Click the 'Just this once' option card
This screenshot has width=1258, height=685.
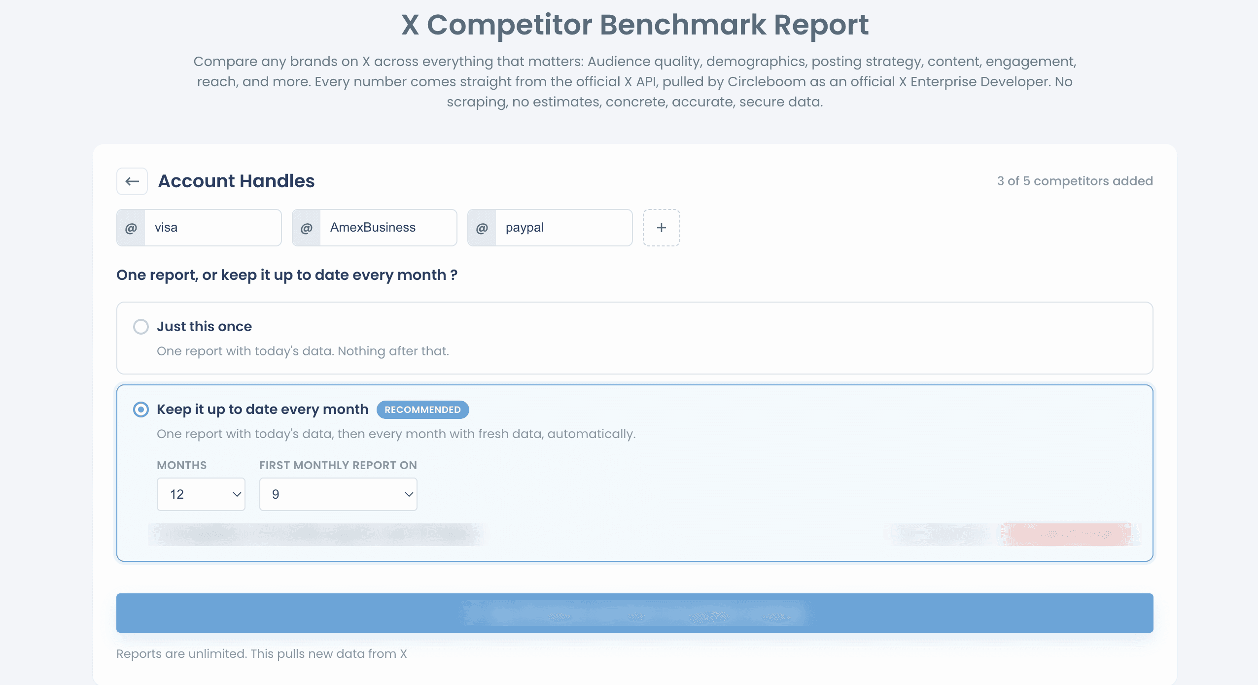(x=635, y=338)
